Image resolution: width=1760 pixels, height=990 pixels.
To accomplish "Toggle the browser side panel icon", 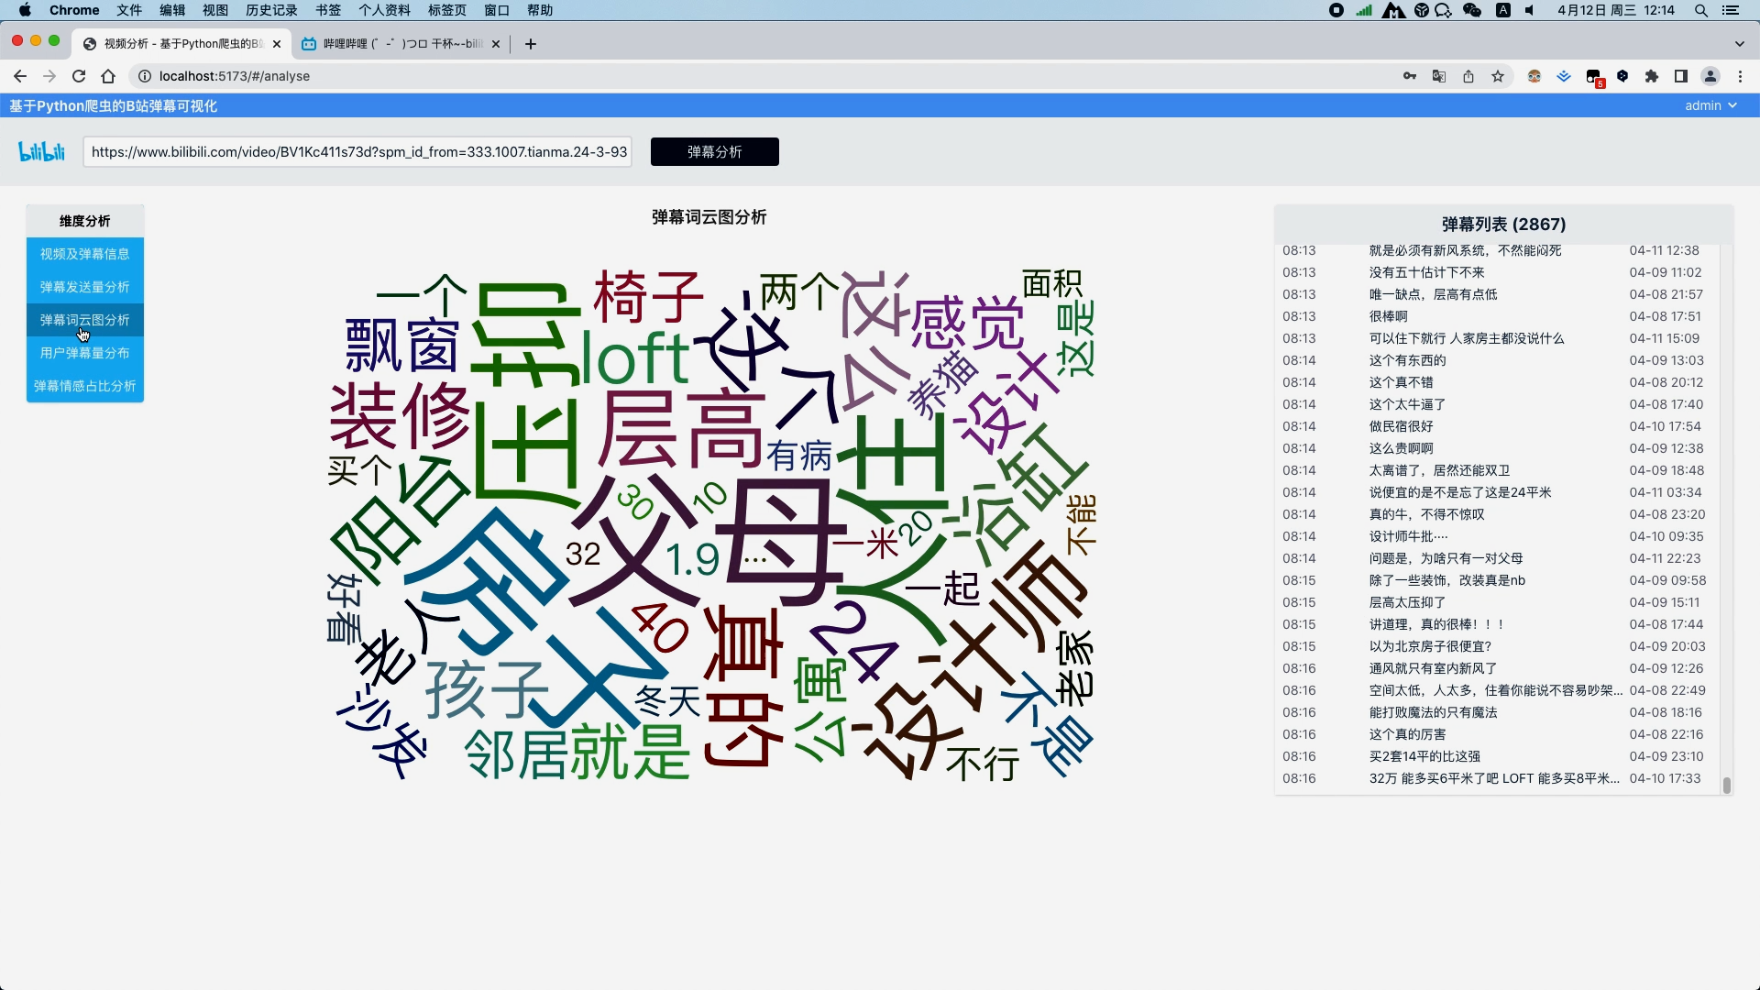I will coord(1681,76).
